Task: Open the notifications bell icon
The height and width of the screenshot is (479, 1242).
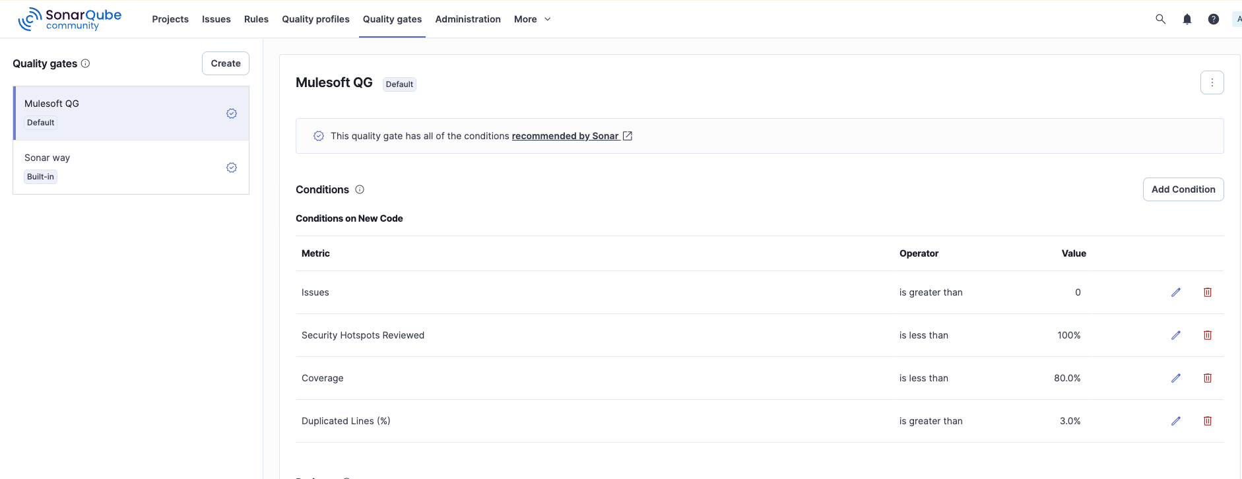Action: point(1187,19)
